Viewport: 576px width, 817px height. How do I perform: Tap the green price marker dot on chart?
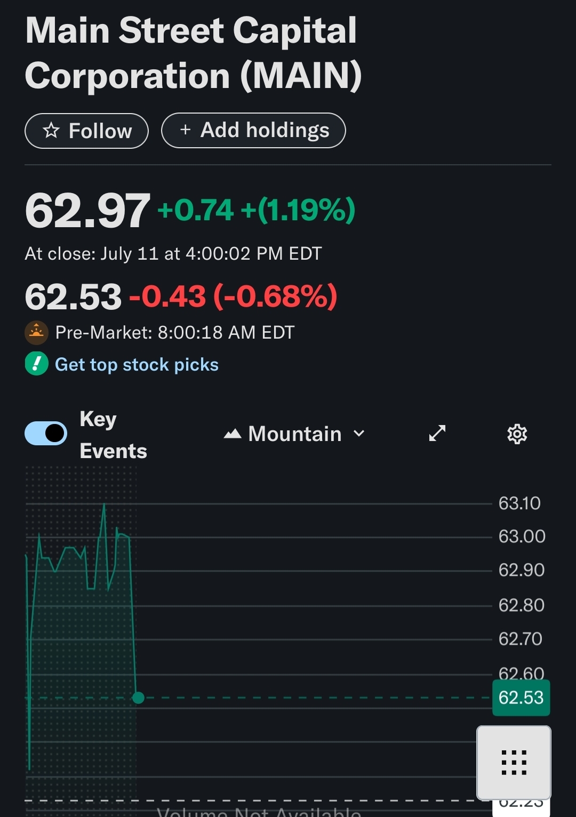(138, 698)
